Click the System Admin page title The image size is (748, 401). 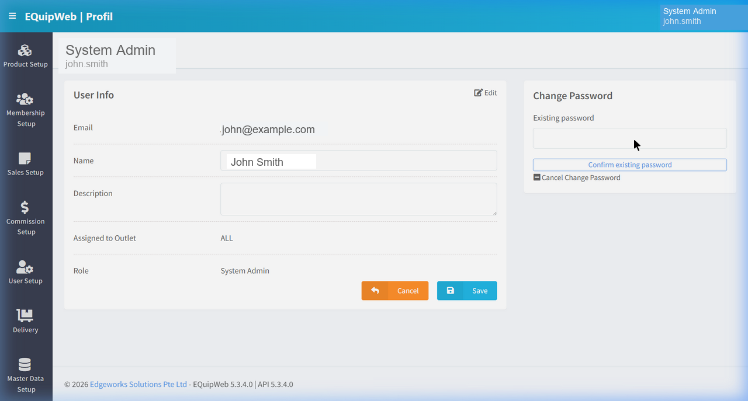110,50
